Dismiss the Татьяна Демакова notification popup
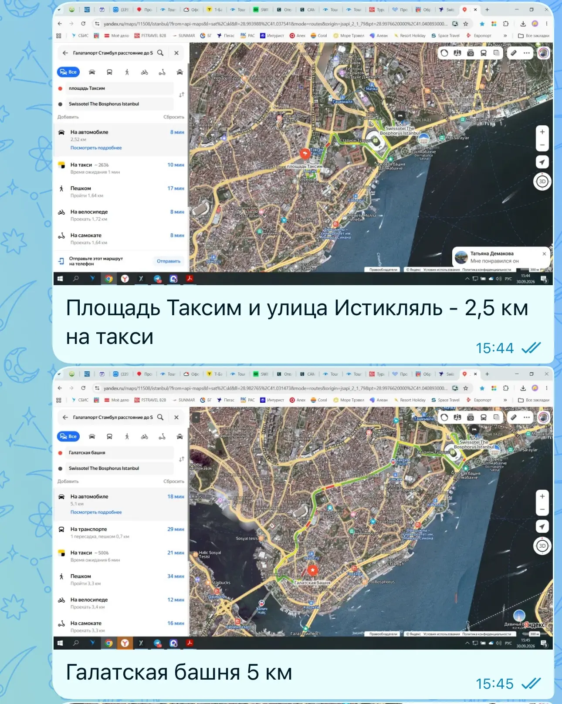Screen dimensions: 562x704 (x=544, y=254)
